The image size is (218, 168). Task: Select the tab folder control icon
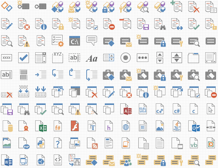coord(193,58)
